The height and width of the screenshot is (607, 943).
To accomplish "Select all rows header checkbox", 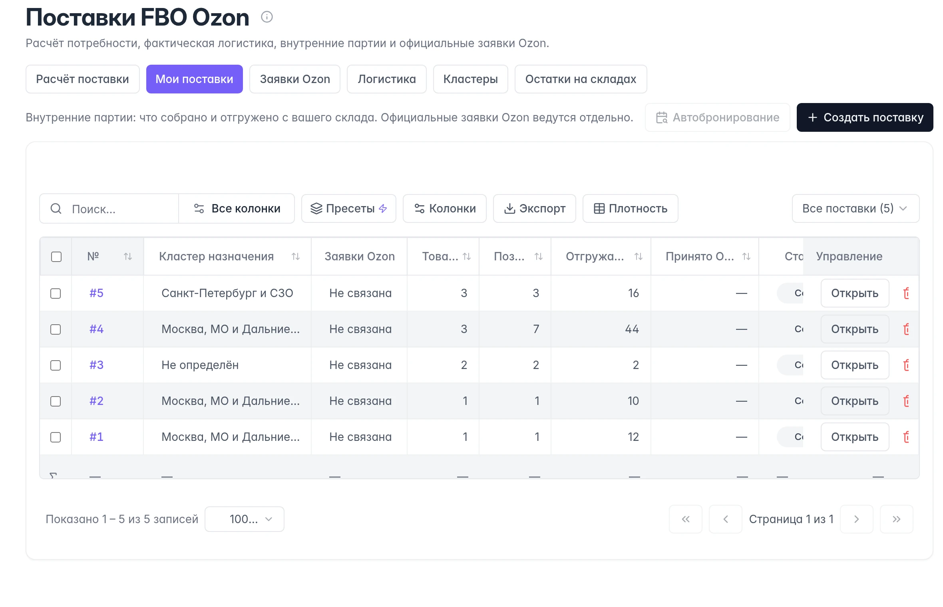I will click(x=56, y=257).
